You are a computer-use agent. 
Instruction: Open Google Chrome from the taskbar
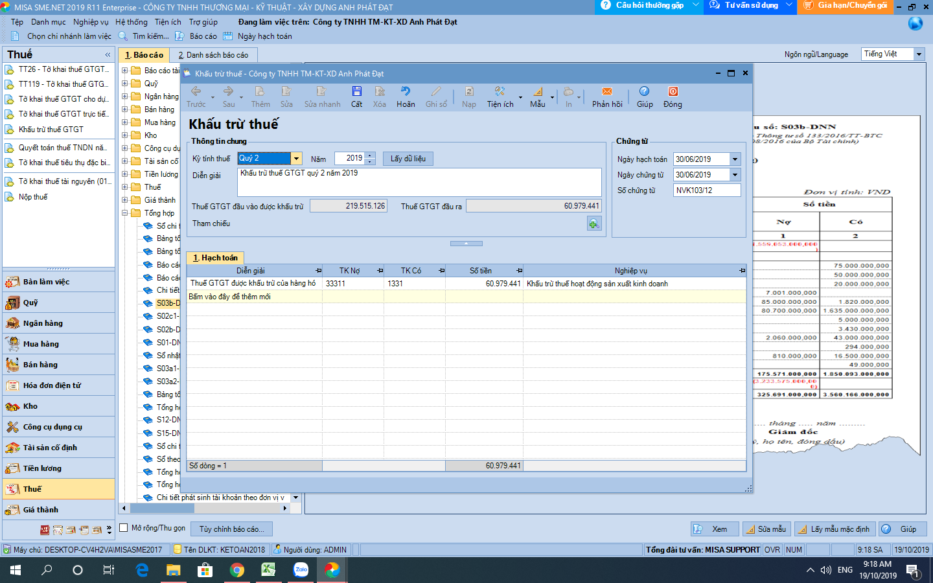point(237,570)
